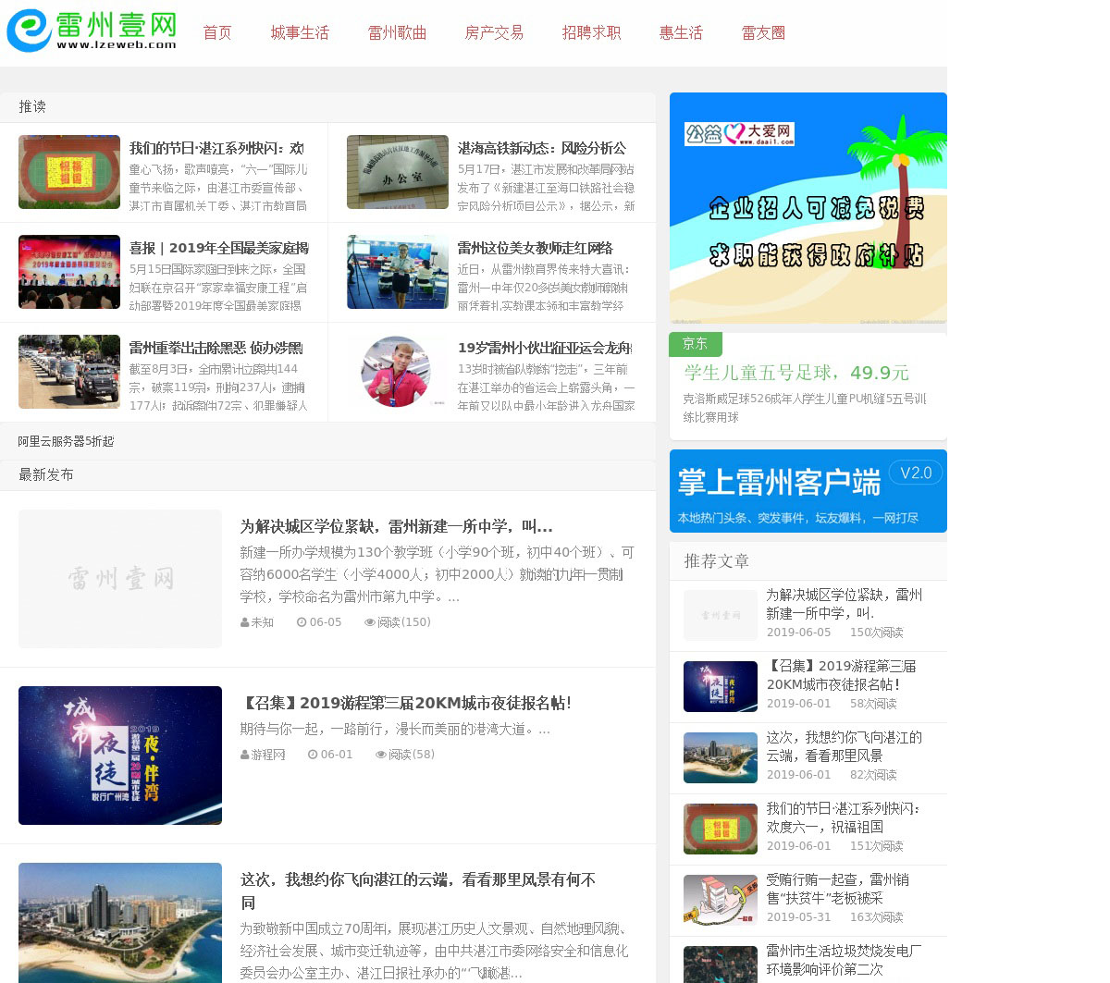
Task: Open the 首页 menu item
Action: click(x=217, y=33)
